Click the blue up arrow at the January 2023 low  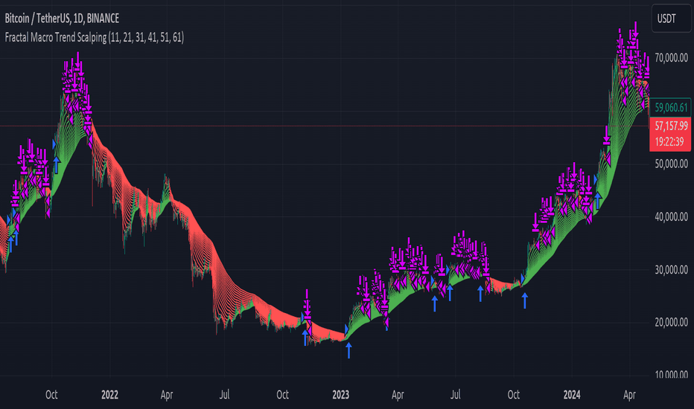click(x=348, y=350)
